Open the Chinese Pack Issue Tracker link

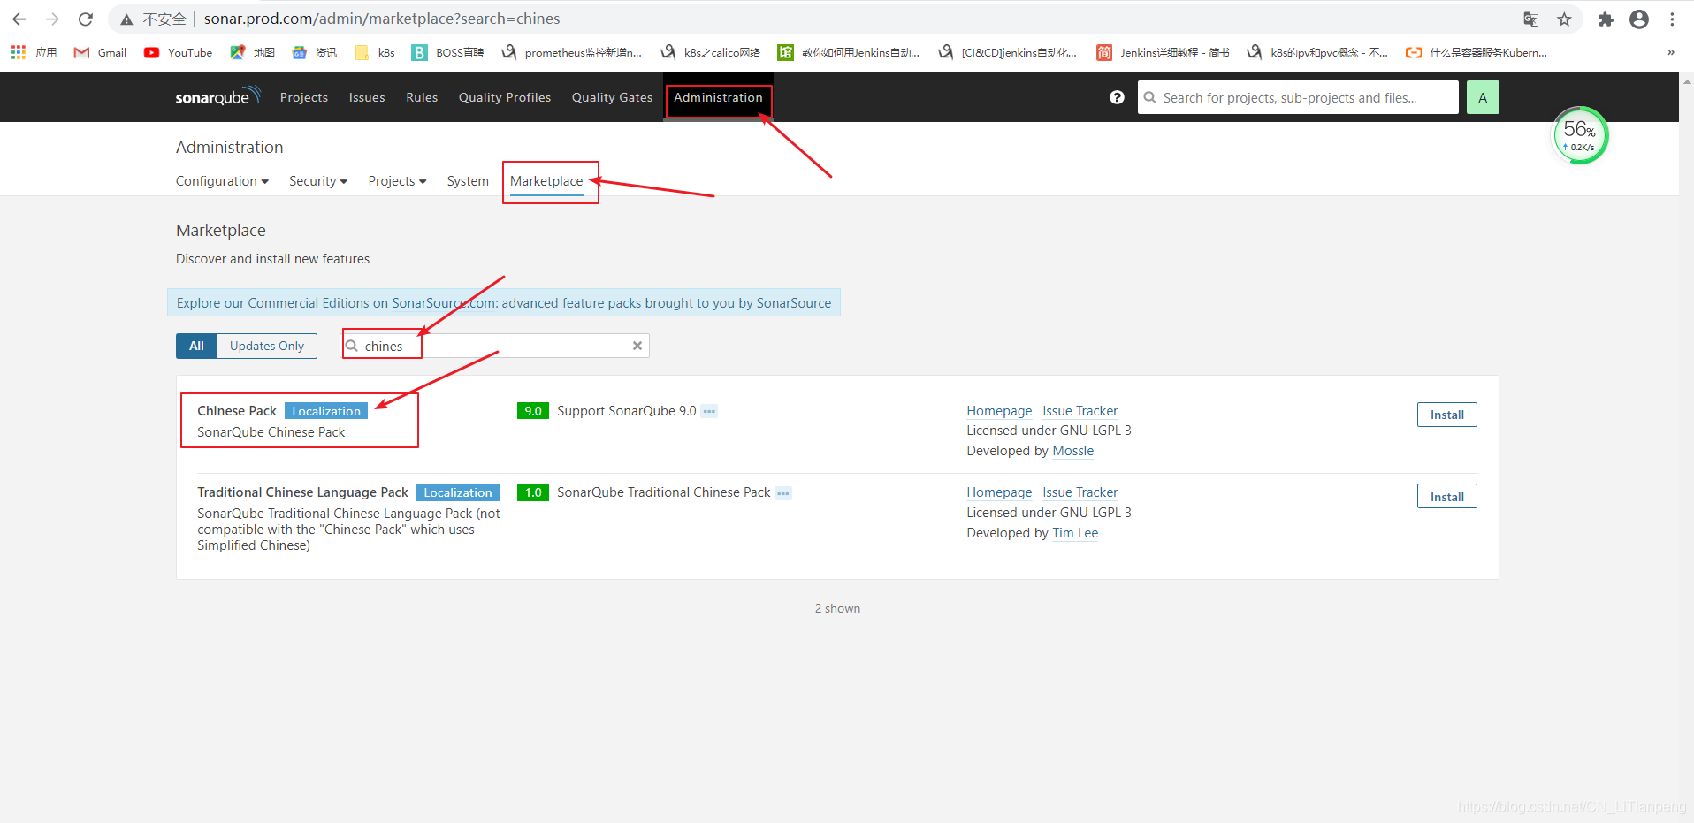(x=1080, y=411)
